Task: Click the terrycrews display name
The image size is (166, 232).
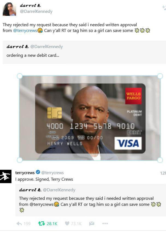Action: (x=25, y=172)
